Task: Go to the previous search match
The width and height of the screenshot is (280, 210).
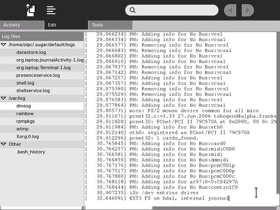Action: (x=231, y=10)
